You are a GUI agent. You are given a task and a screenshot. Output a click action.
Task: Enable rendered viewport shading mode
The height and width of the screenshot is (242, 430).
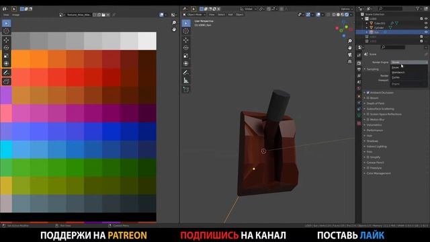(x=347, y=15)
